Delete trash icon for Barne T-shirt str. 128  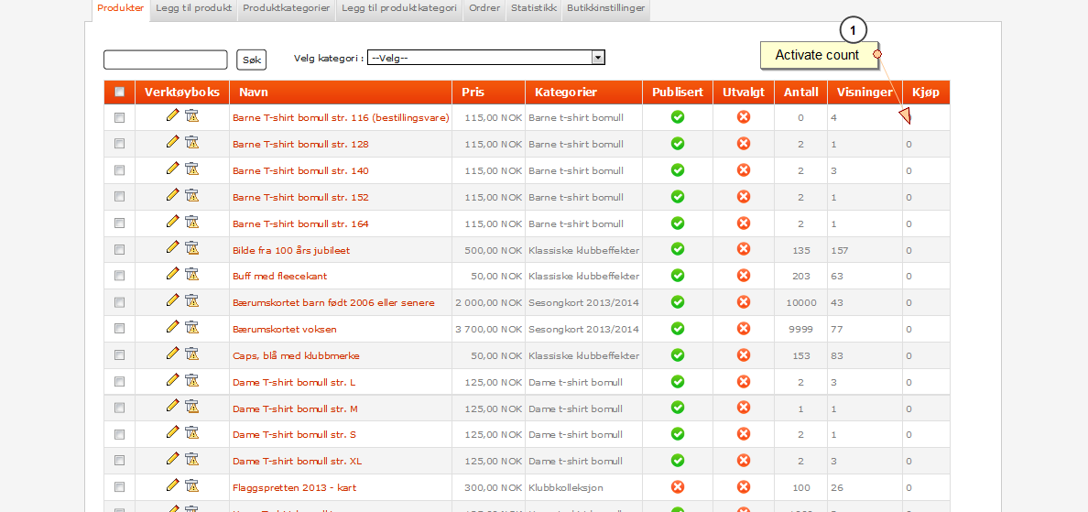(192, 142)
